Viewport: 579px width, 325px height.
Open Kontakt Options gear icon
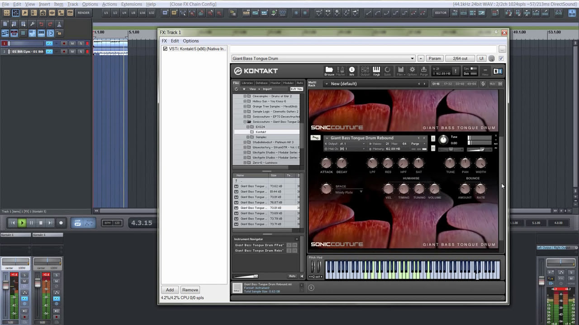pyautogui.click(x=412, y=71)
